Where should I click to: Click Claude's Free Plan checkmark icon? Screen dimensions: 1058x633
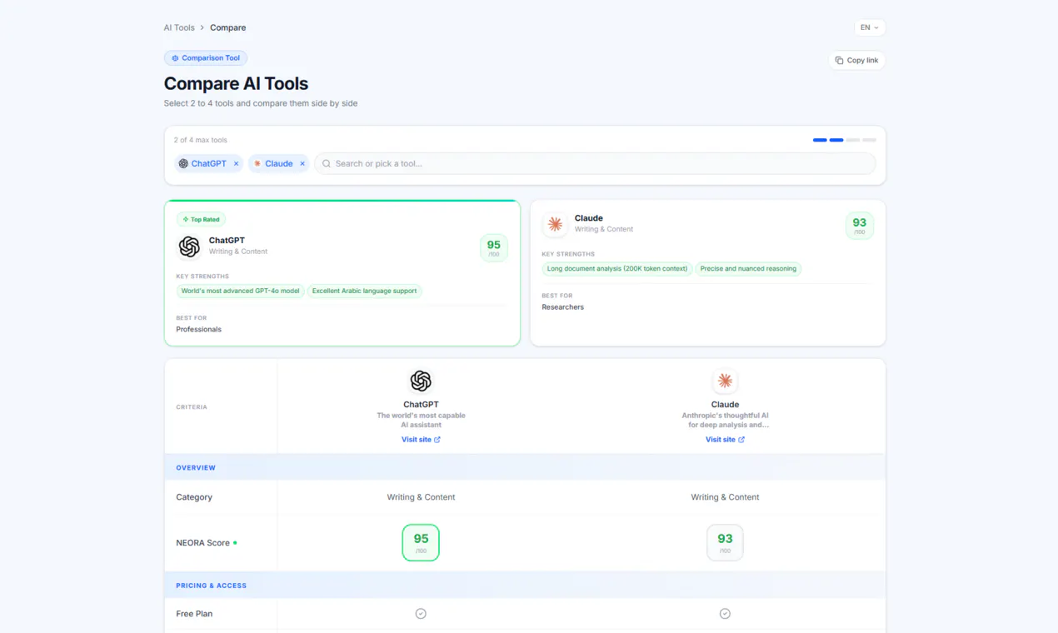tap(725, 613)
